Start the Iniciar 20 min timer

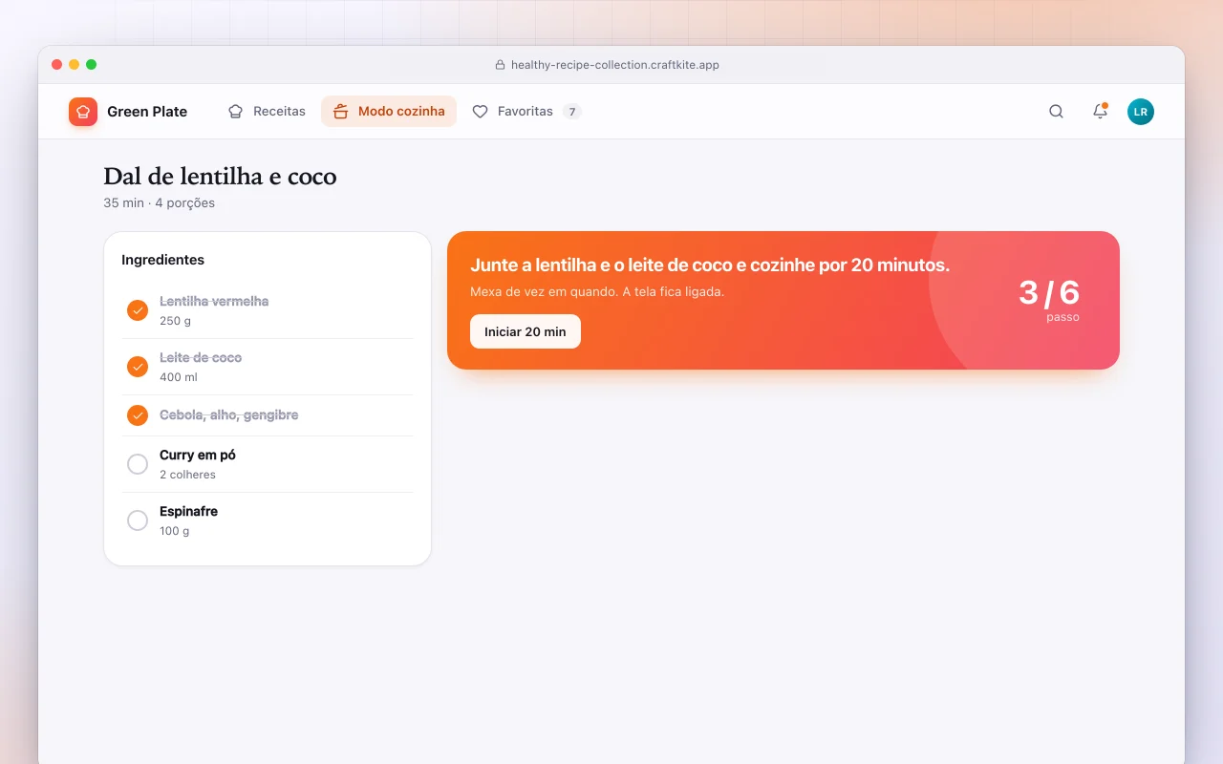pyautogui.click(x=526, y=331)
